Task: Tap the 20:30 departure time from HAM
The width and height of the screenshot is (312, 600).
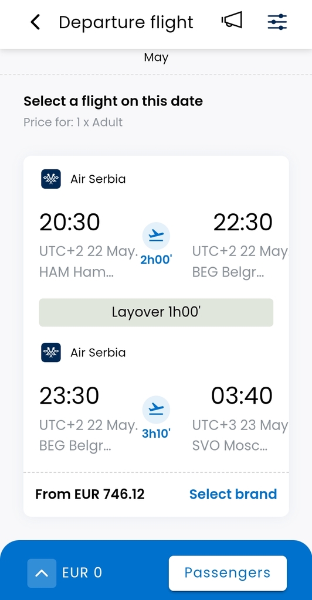Action: (70, 222)
